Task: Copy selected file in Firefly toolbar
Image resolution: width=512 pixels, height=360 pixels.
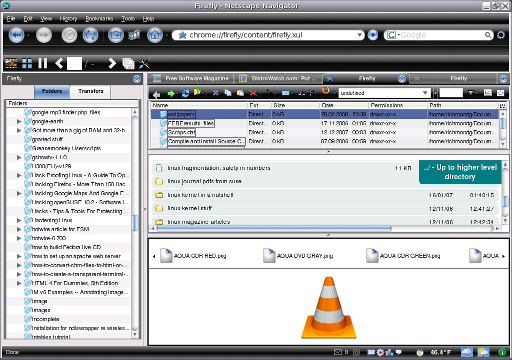Action: pyautogui.click(x=228, y=93)
